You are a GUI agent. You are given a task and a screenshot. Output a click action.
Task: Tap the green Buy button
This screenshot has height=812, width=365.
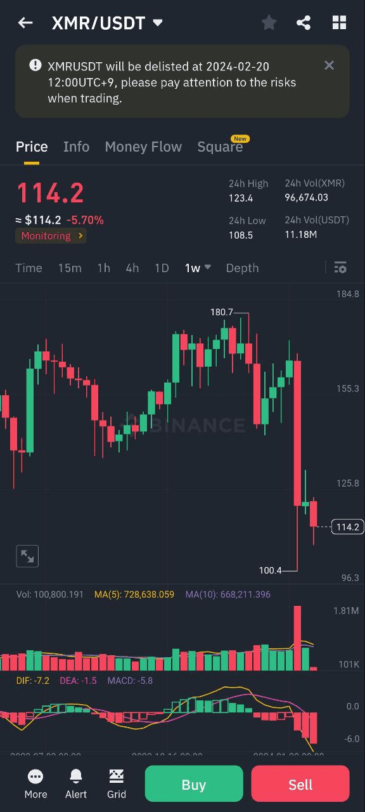[194, 784]
